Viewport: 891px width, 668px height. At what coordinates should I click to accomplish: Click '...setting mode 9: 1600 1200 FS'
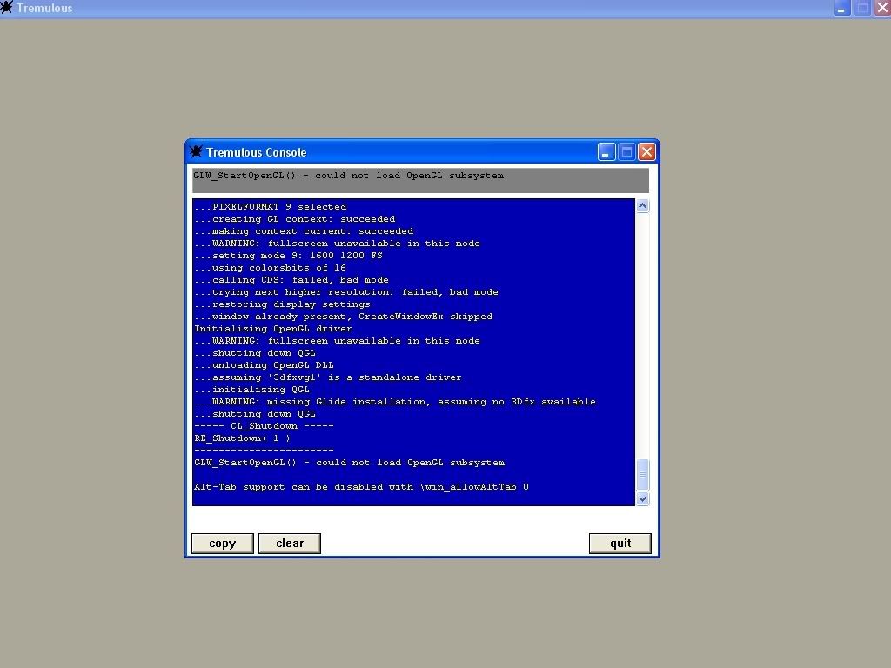(x=288, y=256)
